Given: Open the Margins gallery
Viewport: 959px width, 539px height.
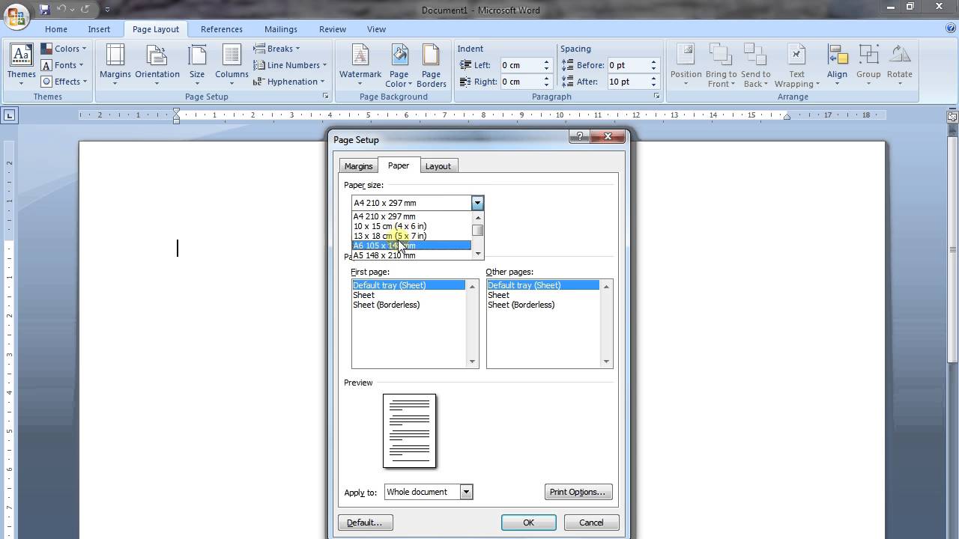Looking at the screenshot, I should pos(115,64).
